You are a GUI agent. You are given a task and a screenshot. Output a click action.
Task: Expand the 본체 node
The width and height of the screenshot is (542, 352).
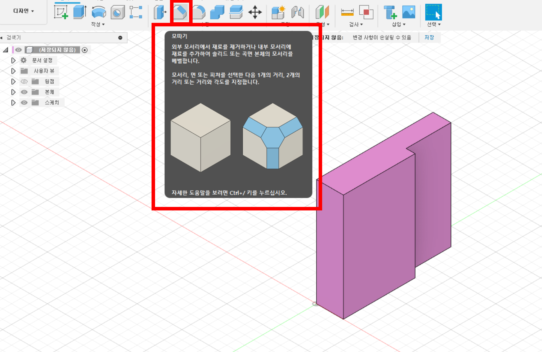13,92
